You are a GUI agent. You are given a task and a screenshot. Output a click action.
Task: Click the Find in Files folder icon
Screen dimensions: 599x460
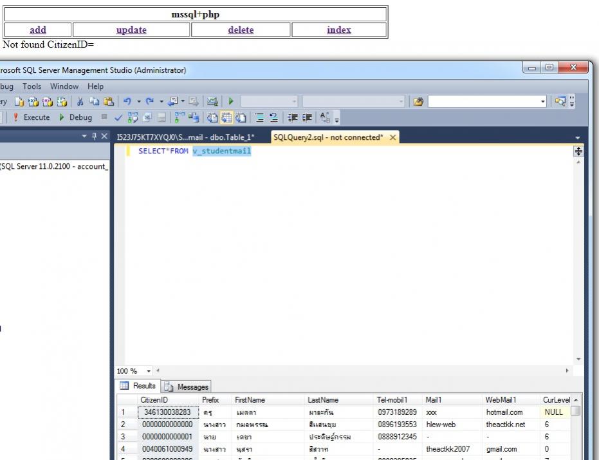point(418,101)
